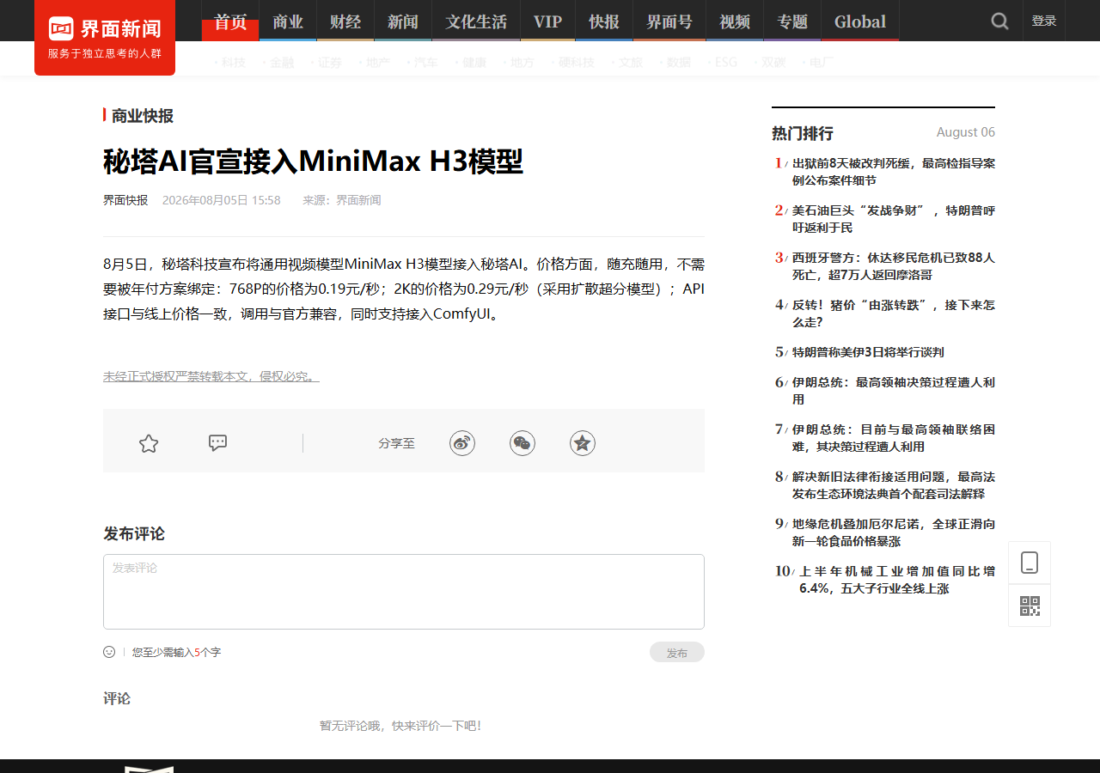Open the 快报 section
The image size is (1100, 773).
604,21
